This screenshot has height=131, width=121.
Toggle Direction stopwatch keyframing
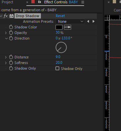(11, 38)
